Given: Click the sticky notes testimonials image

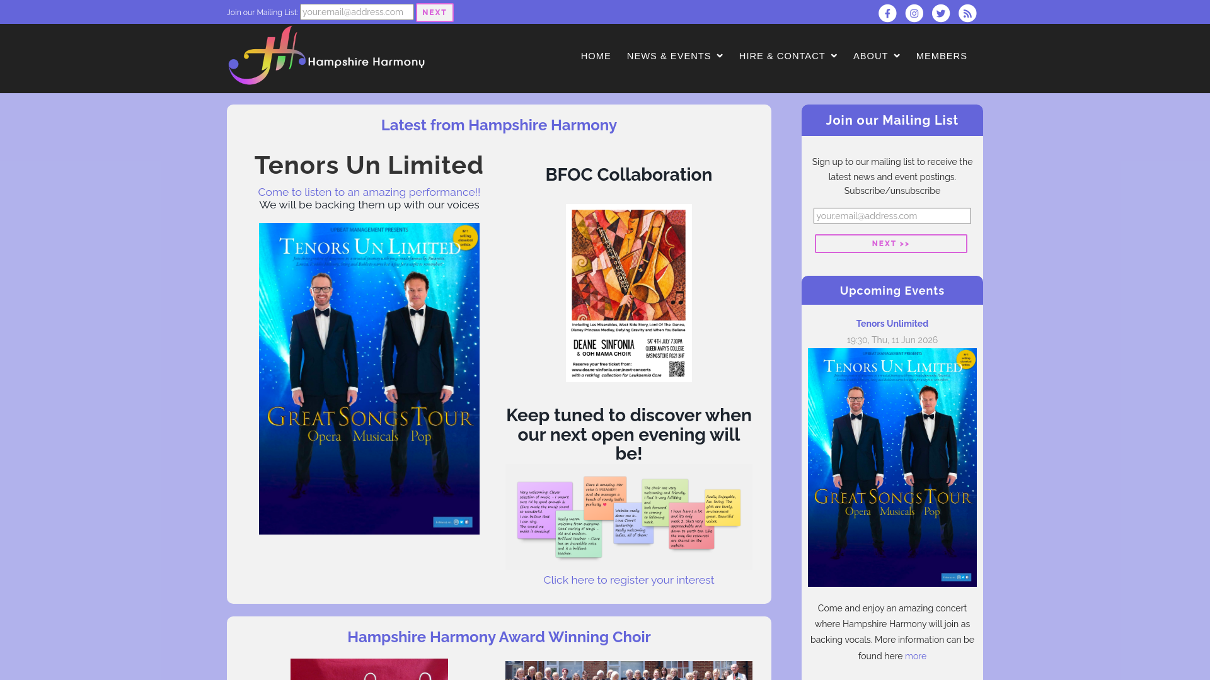Looking at the screenshot, I should (628, 516).
